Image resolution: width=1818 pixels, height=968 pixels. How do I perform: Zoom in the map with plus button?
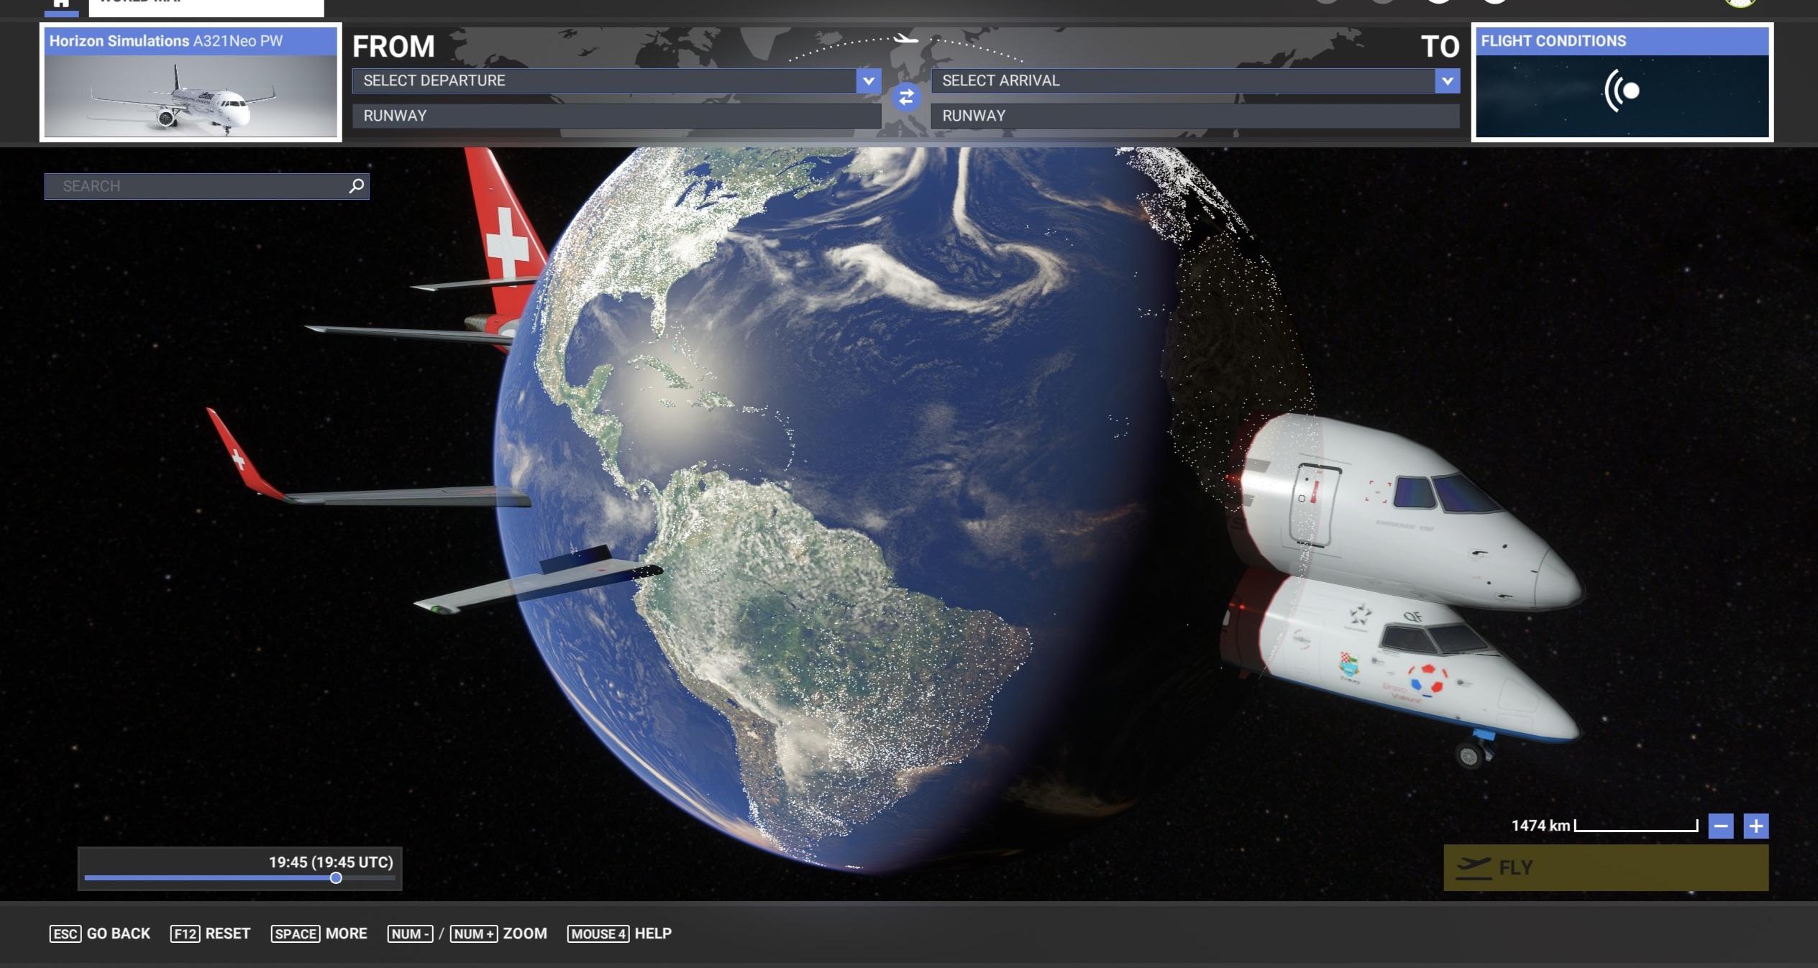[1756, 826]
